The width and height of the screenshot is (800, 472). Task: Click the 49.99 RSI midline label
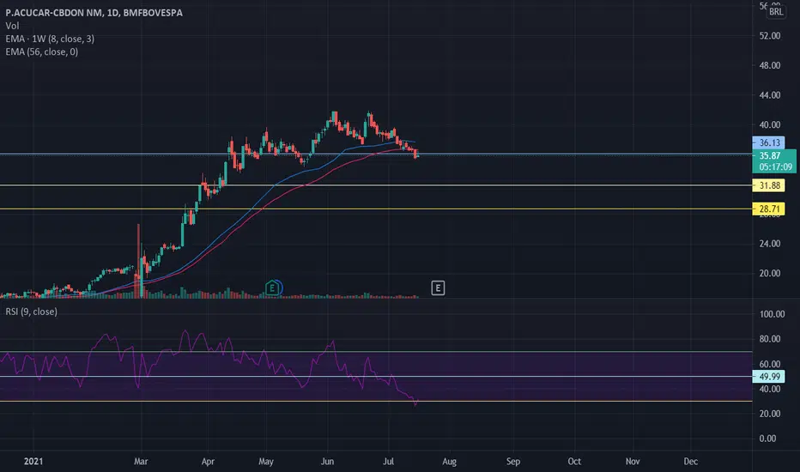coord(769,377)
